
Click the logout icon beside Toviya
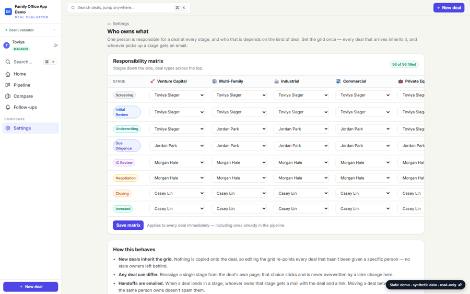pos(55,45)
